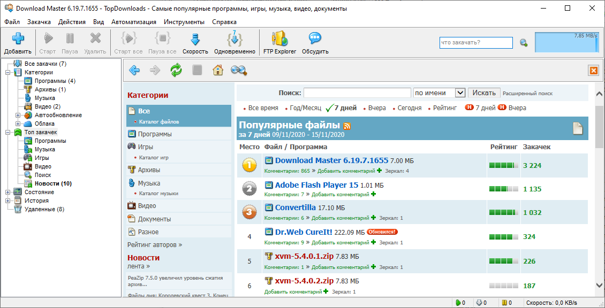The image size is (605, 308).
Task: Open the Convertilla file link
Action: coord(295,207)
